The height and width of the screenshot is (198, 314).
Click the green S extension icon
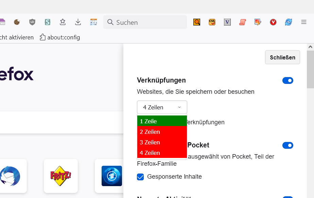click(x=48, y=22)
